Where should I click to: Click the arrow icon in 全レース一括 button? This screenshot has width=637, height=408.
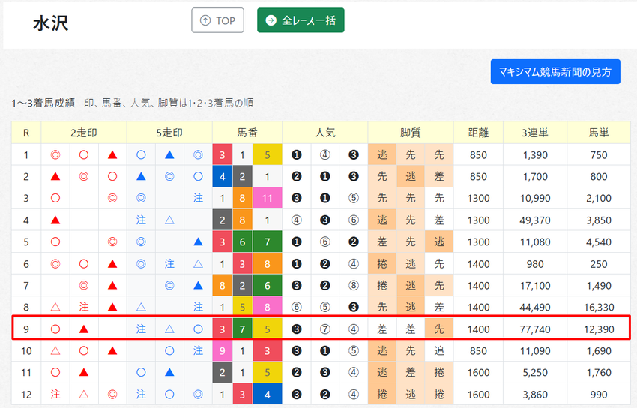click(x=271, y=20)
